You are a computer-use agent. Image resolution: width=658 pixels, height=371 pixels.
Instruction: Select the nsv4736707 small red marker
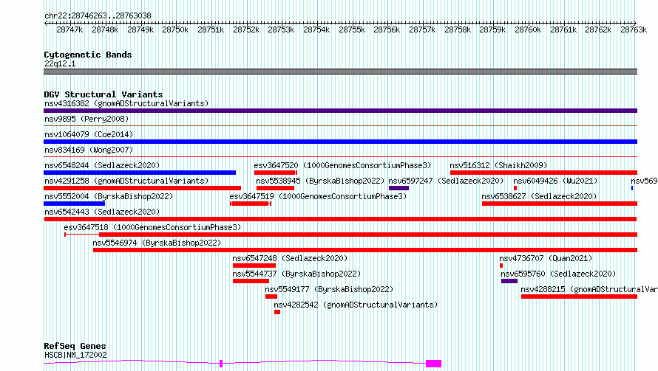pos(501,266)
